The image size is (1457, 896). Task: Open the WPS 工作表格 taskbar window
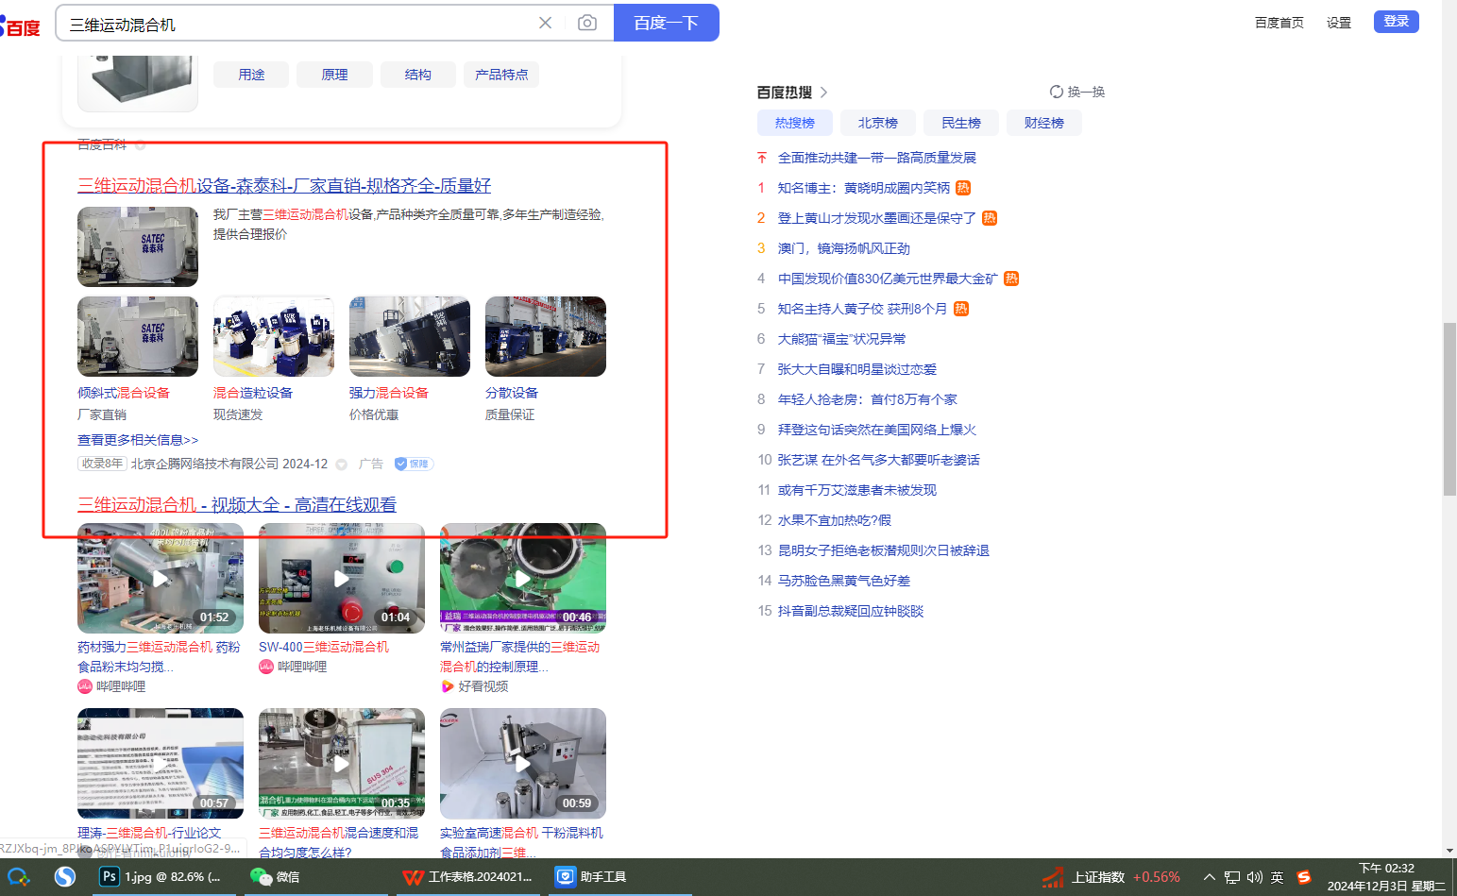click(x=467, y=877)
